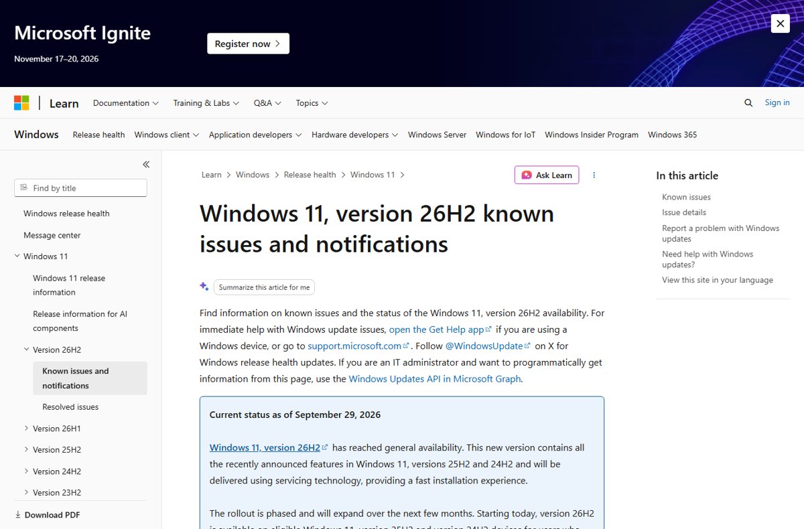The width and height of the screenshot is (804, 529).
Task: Expand the Version 23H2 node
Action: (27, 493)
